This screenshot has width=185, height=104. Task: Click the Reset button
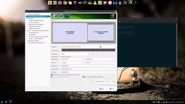click(x=114, y=81)
